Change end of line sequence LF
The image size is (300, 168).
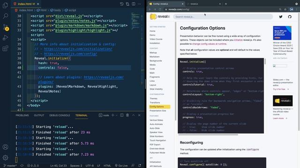(98, 166)
